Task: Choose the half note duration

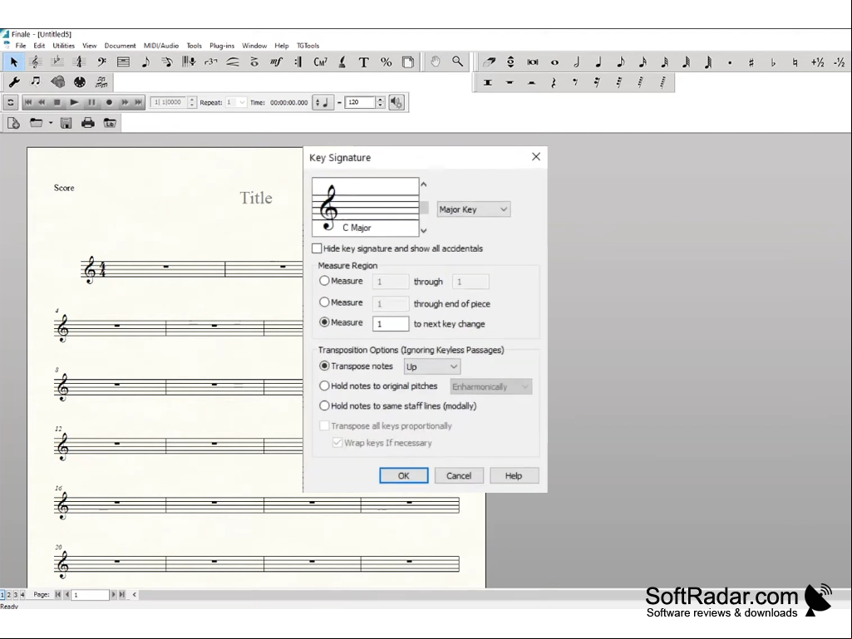Action: pyautogui.click(x=577, y=62)
